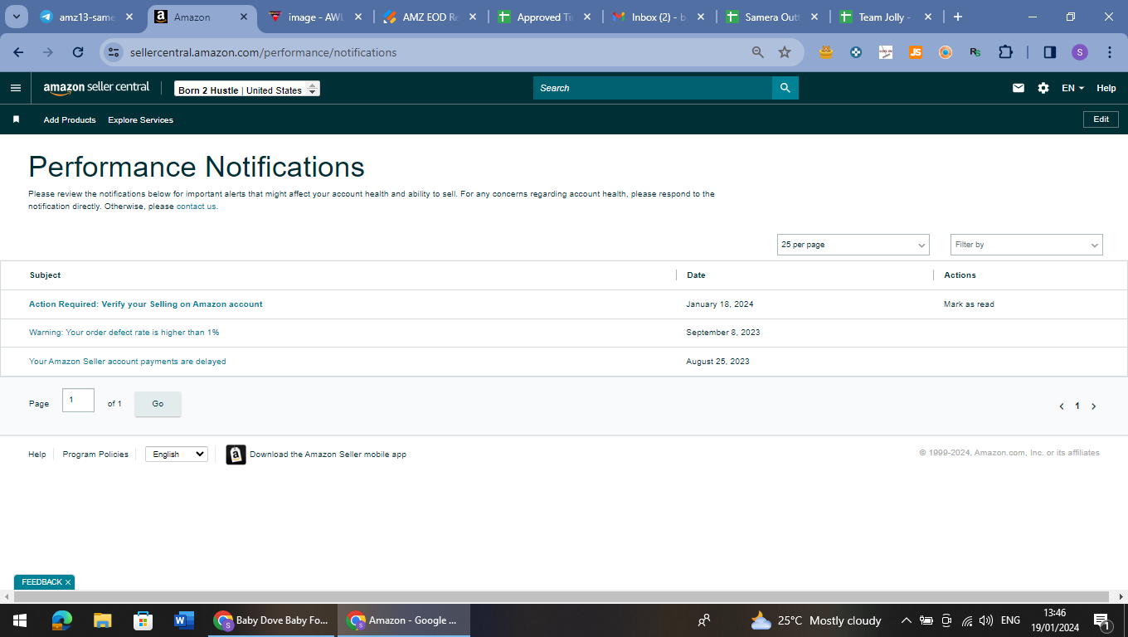
Task: Click the Amazon Seller app icon in footer
Action: (236, 455)
